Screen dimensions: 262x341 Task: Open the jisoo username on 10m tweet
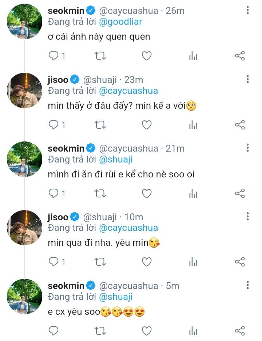click(58, 217)
